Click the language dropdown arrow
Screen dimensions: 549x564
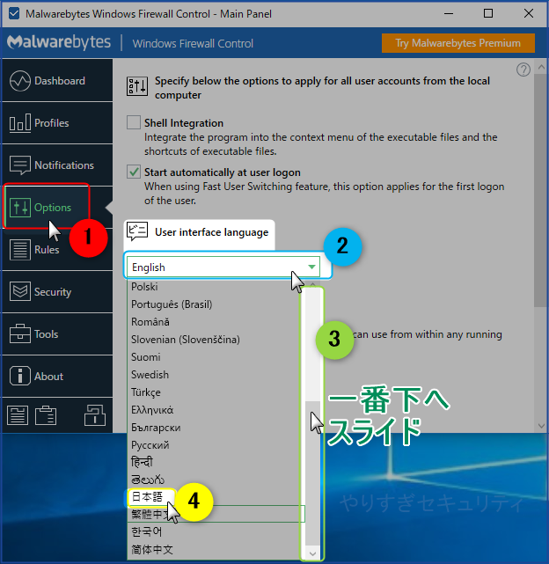311,267
